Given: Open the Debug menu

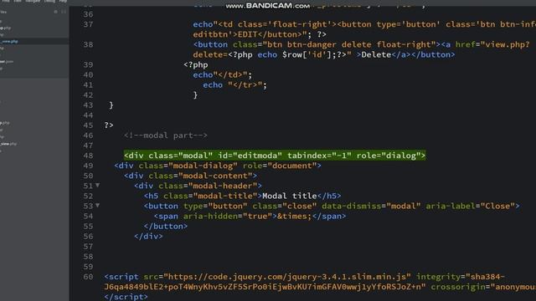Looking at the screenshot, I should pos(49,2).
